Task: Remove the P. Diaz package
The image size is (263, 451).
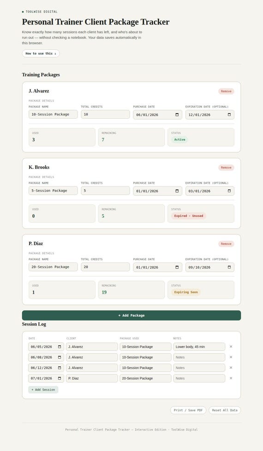Action: point(226,244)
